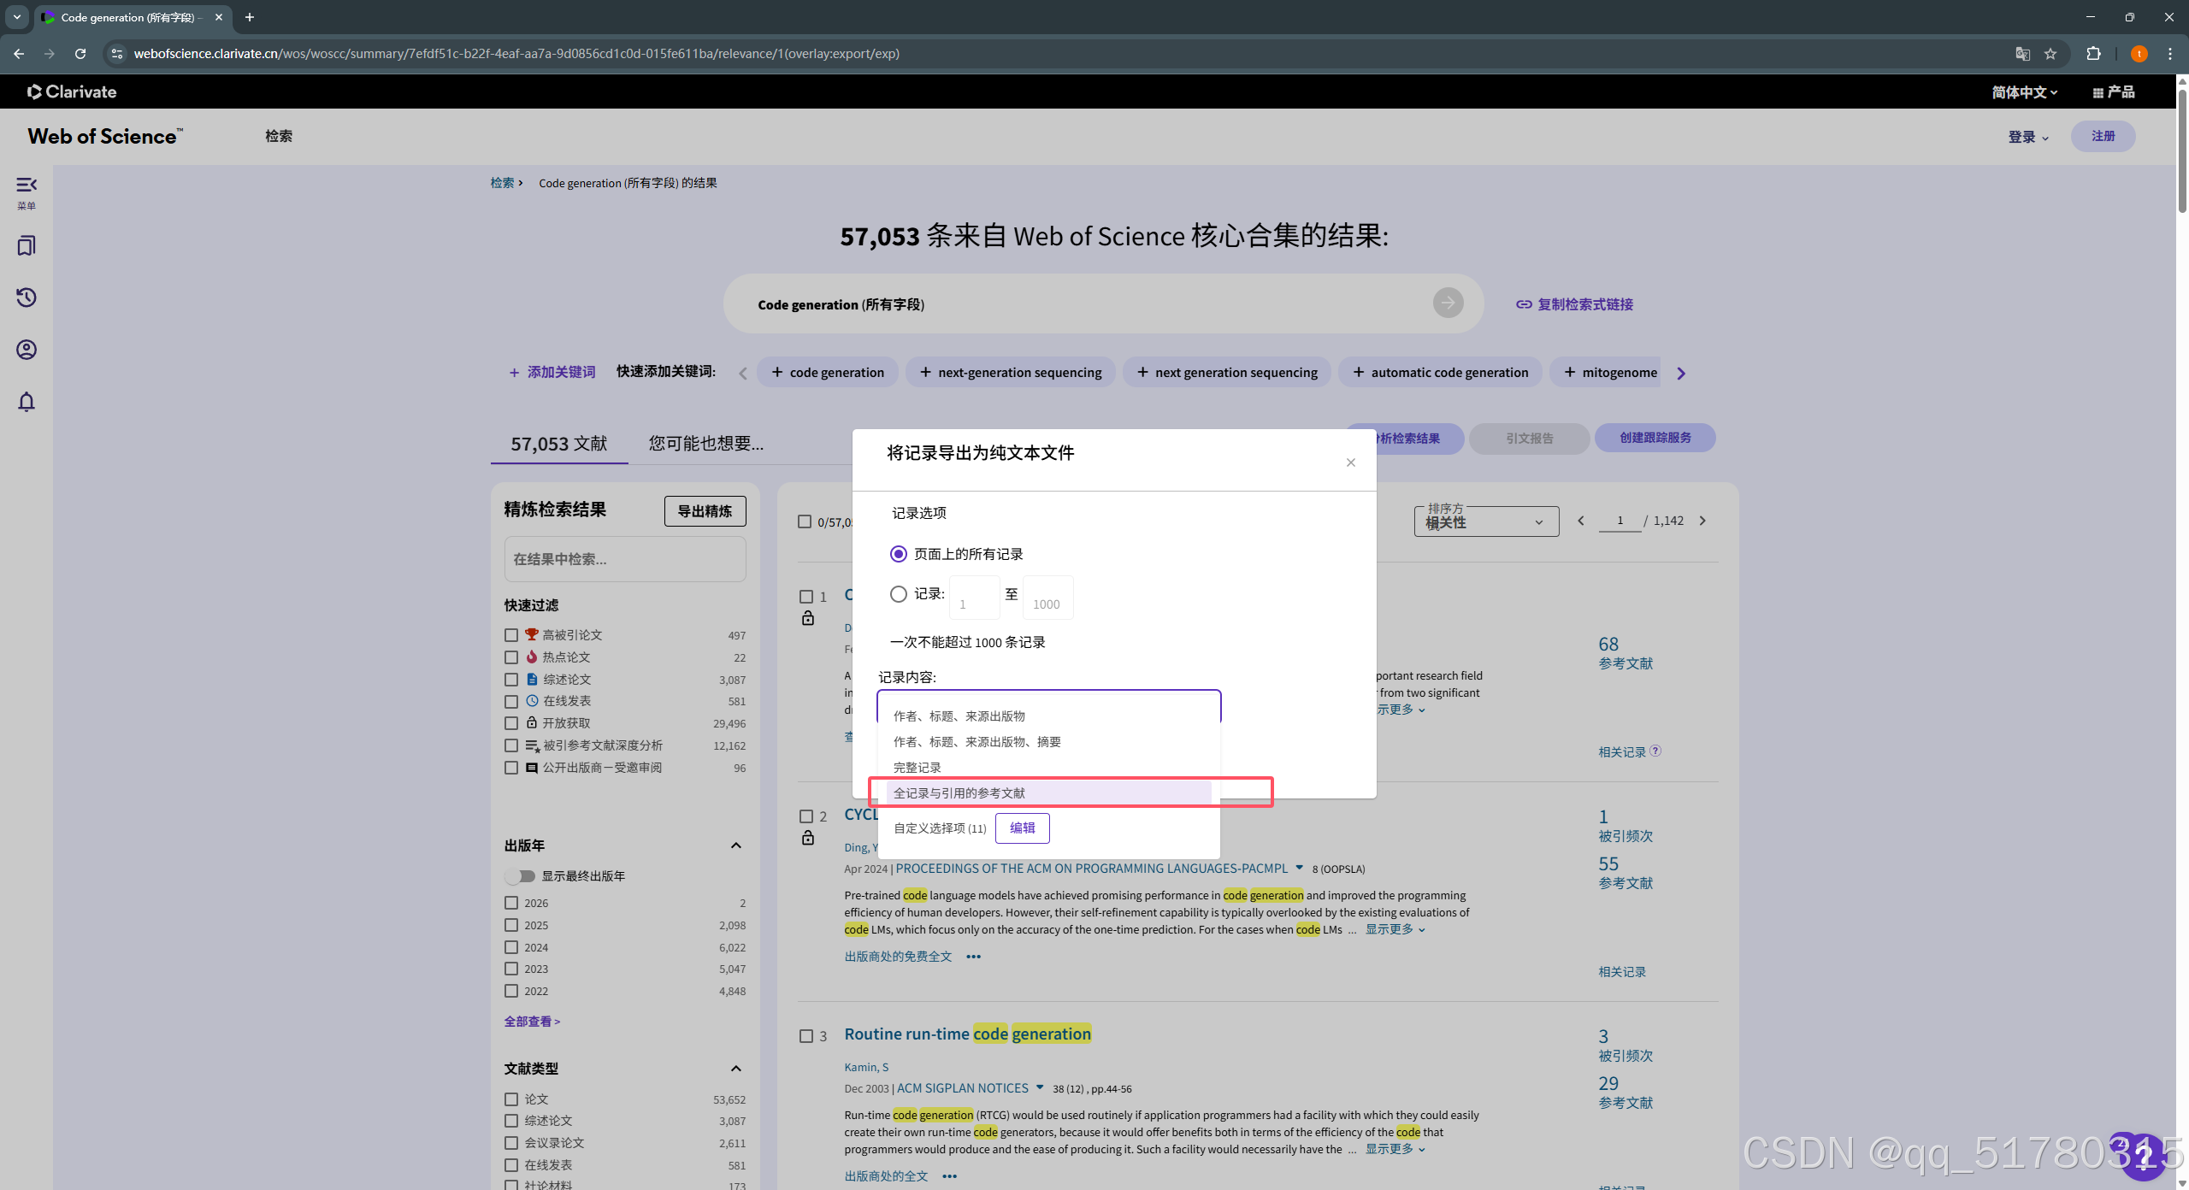
Task: Select the 记录 range radio button
Action: (x=899, y=593)
